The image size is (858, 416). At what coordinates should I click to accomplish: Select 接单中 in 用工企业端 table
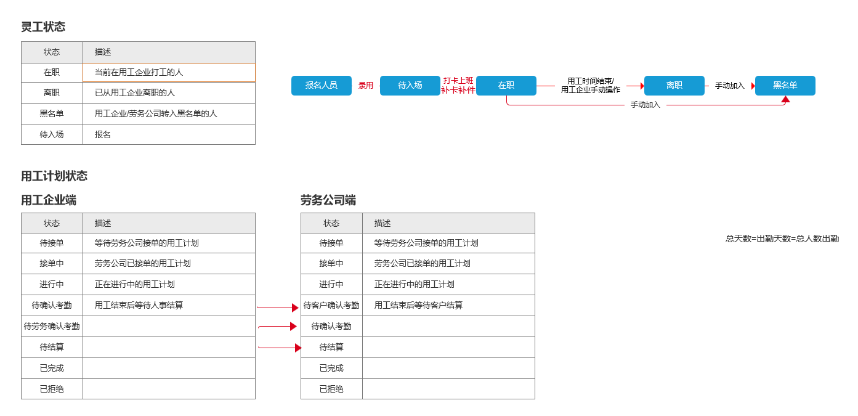point(52,263)
